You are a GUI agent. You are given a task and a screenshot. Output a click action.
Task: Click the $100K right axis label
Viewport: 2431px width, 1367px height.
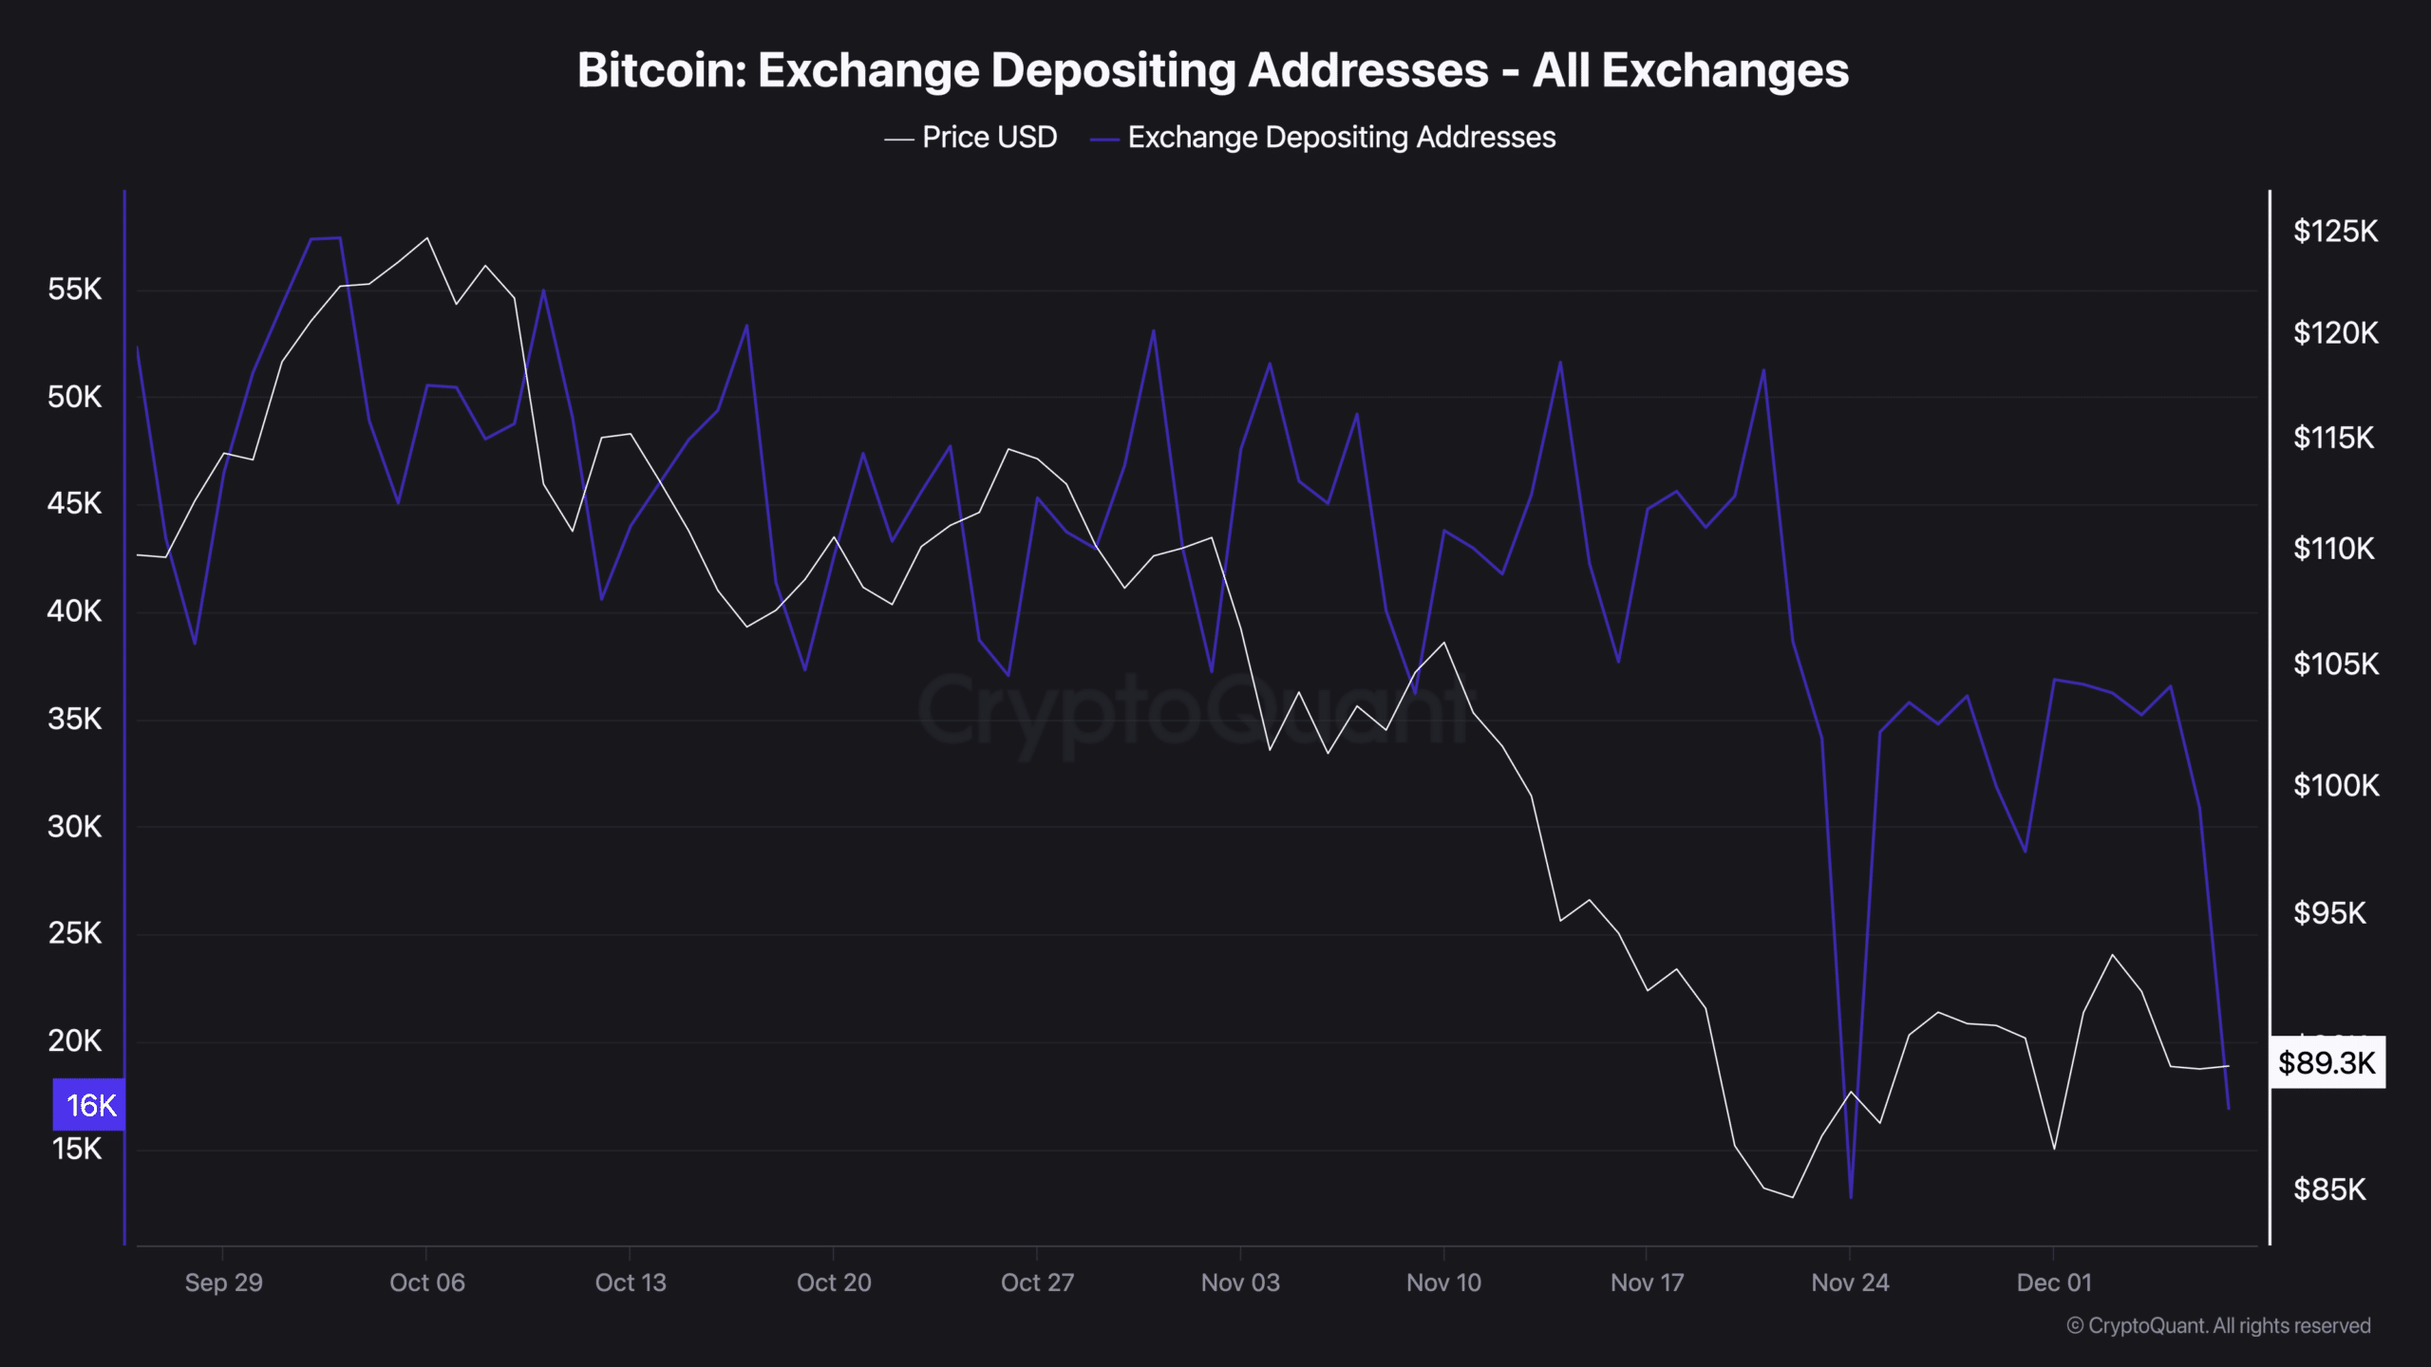point(2335,785)
